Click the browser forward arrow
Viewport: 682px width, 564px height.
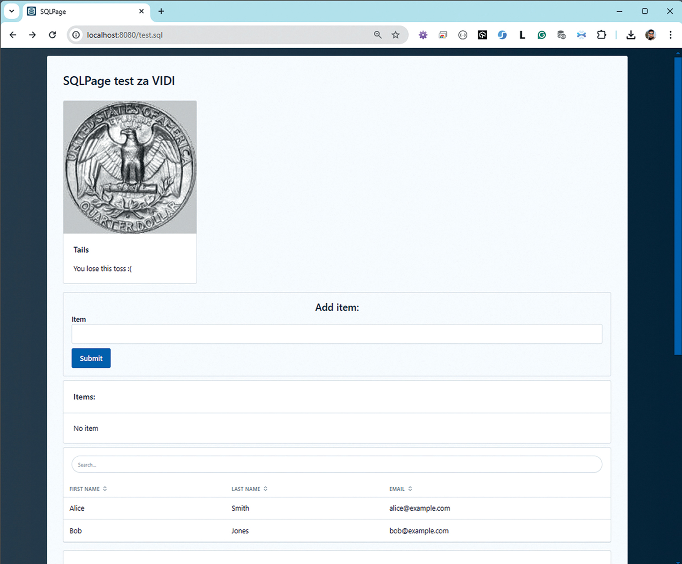[32, 35]
